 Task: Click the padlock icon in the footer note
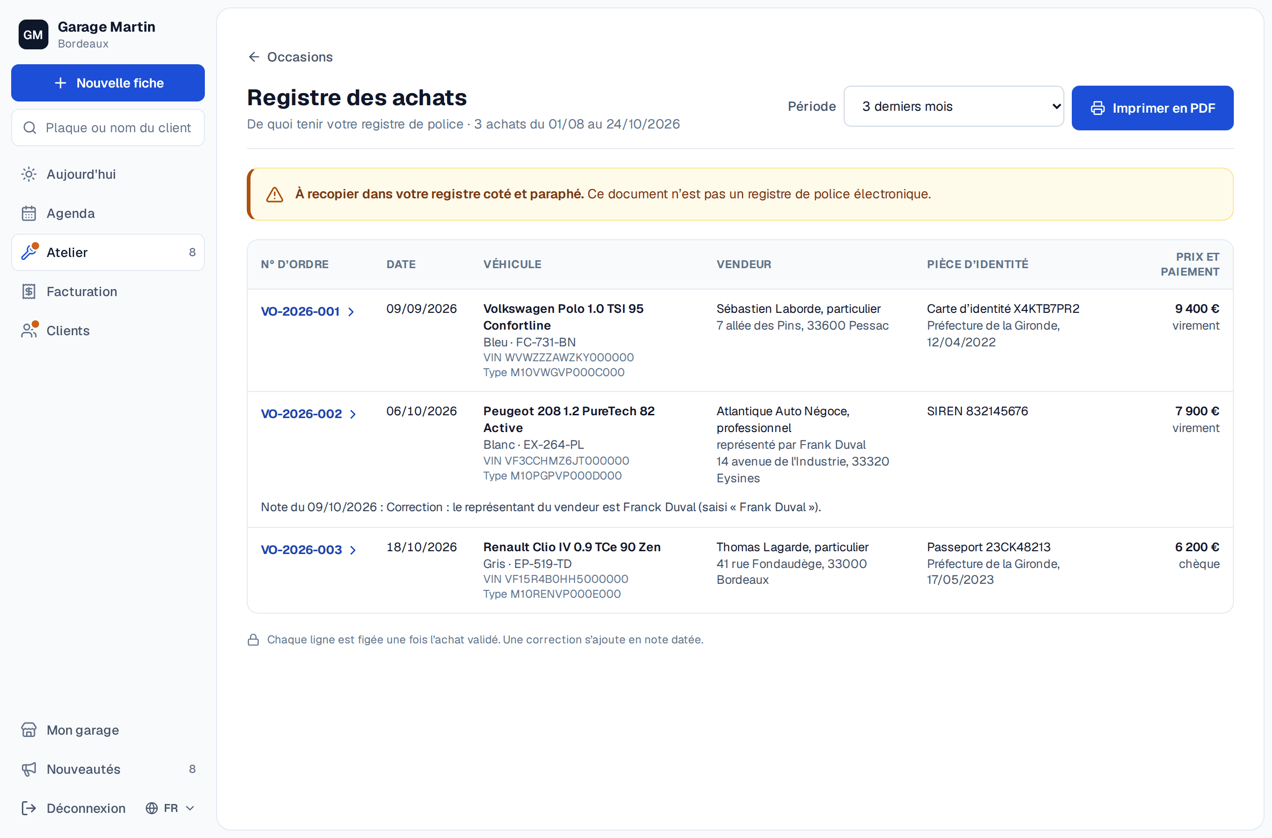(x=253, y=640)
